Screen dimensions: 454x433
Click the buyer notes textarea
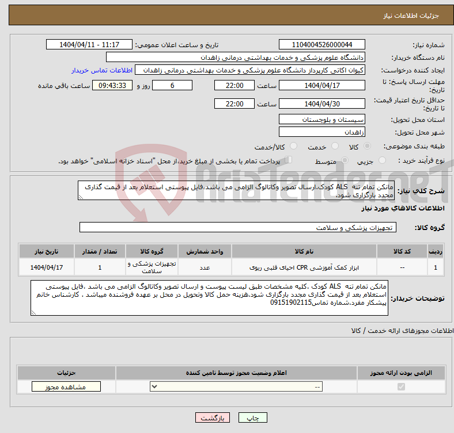pos(209,298)
